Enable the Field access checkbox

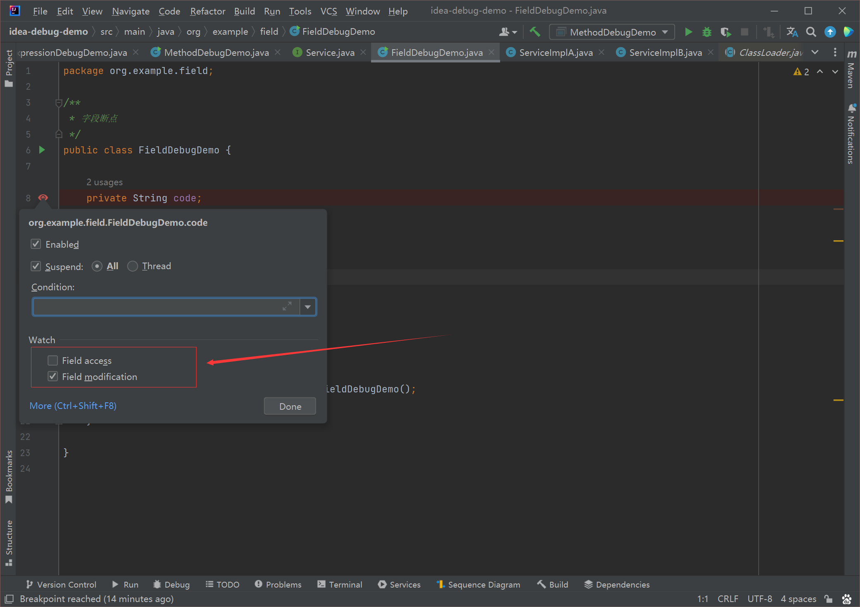click(x=53, y=361)
